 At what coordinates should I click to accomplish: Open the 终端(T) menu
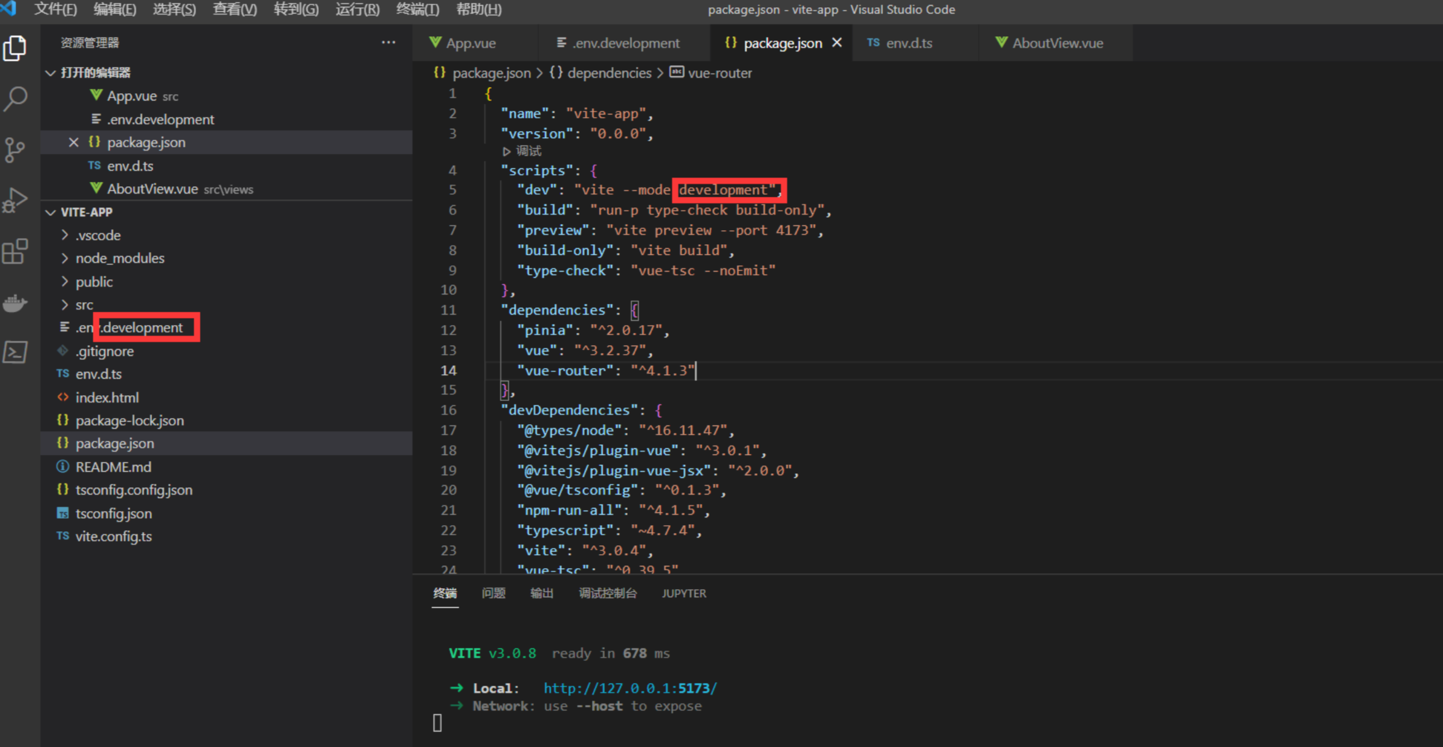[x=418, y=9]
